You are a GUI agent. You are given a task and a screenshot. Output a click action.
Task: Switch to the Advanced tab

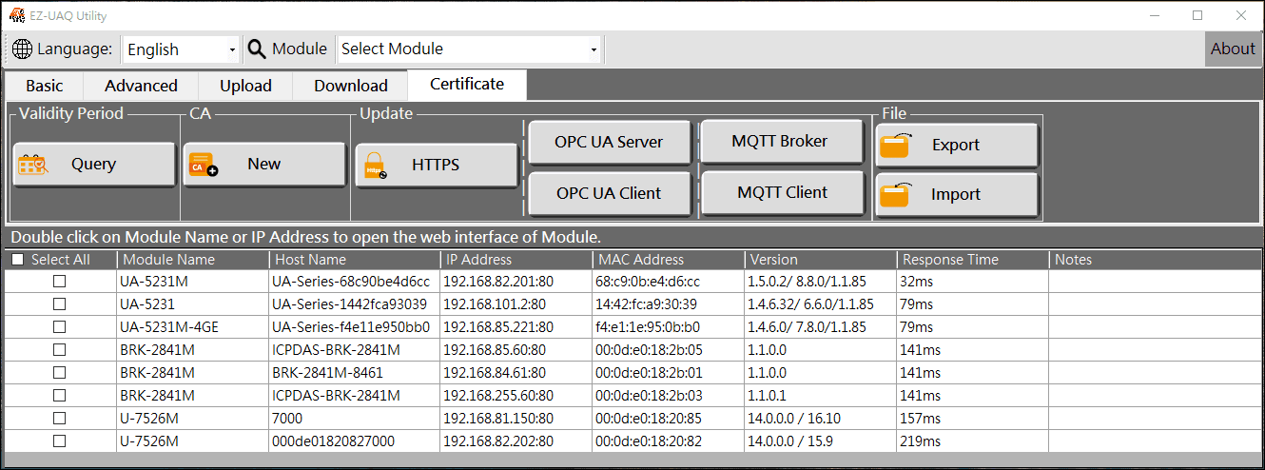click(141, 86)
